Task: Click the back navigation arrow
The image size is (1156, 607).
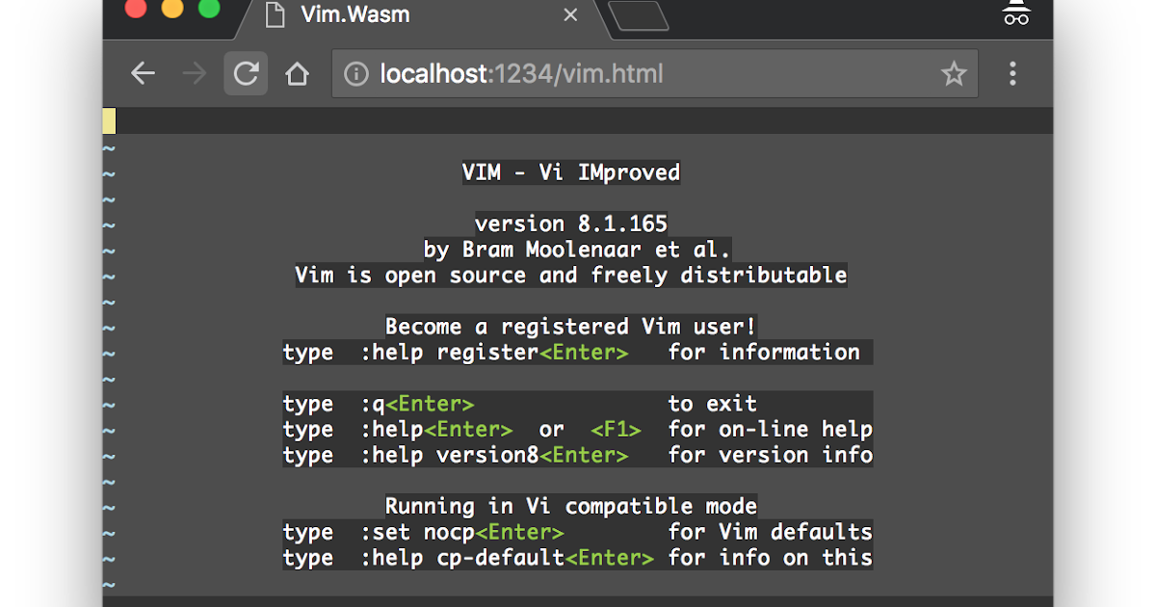Action: click(143, 73)
